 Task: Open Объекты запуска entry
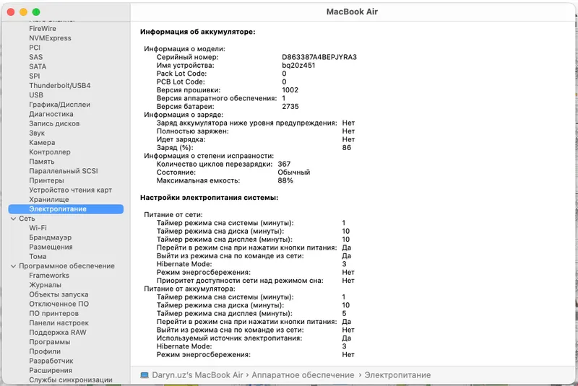(59, 295)
